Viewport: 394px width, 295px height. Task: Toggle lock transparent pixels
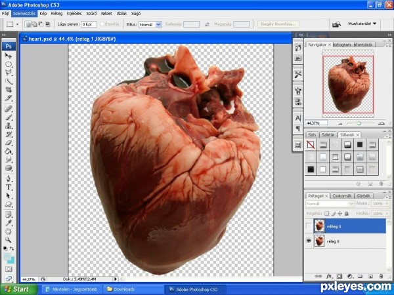point(326,214)
